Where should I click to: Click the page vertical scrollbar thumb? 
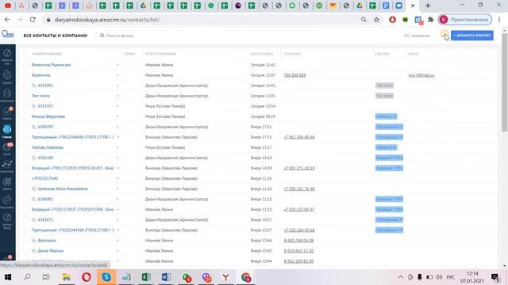505,82
